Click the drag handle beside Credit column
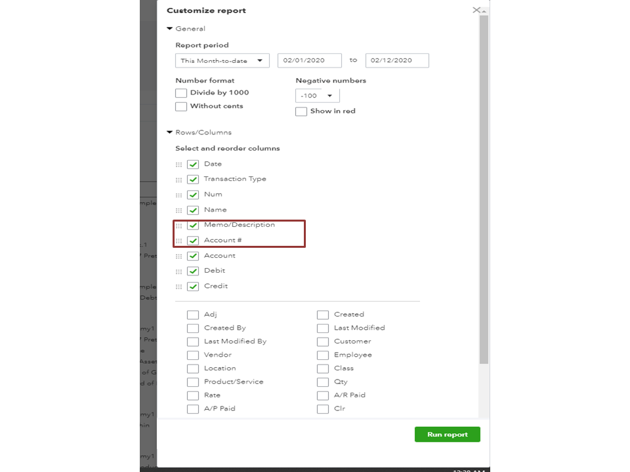This screenshot has height=472, width=630. coord(179,287)
